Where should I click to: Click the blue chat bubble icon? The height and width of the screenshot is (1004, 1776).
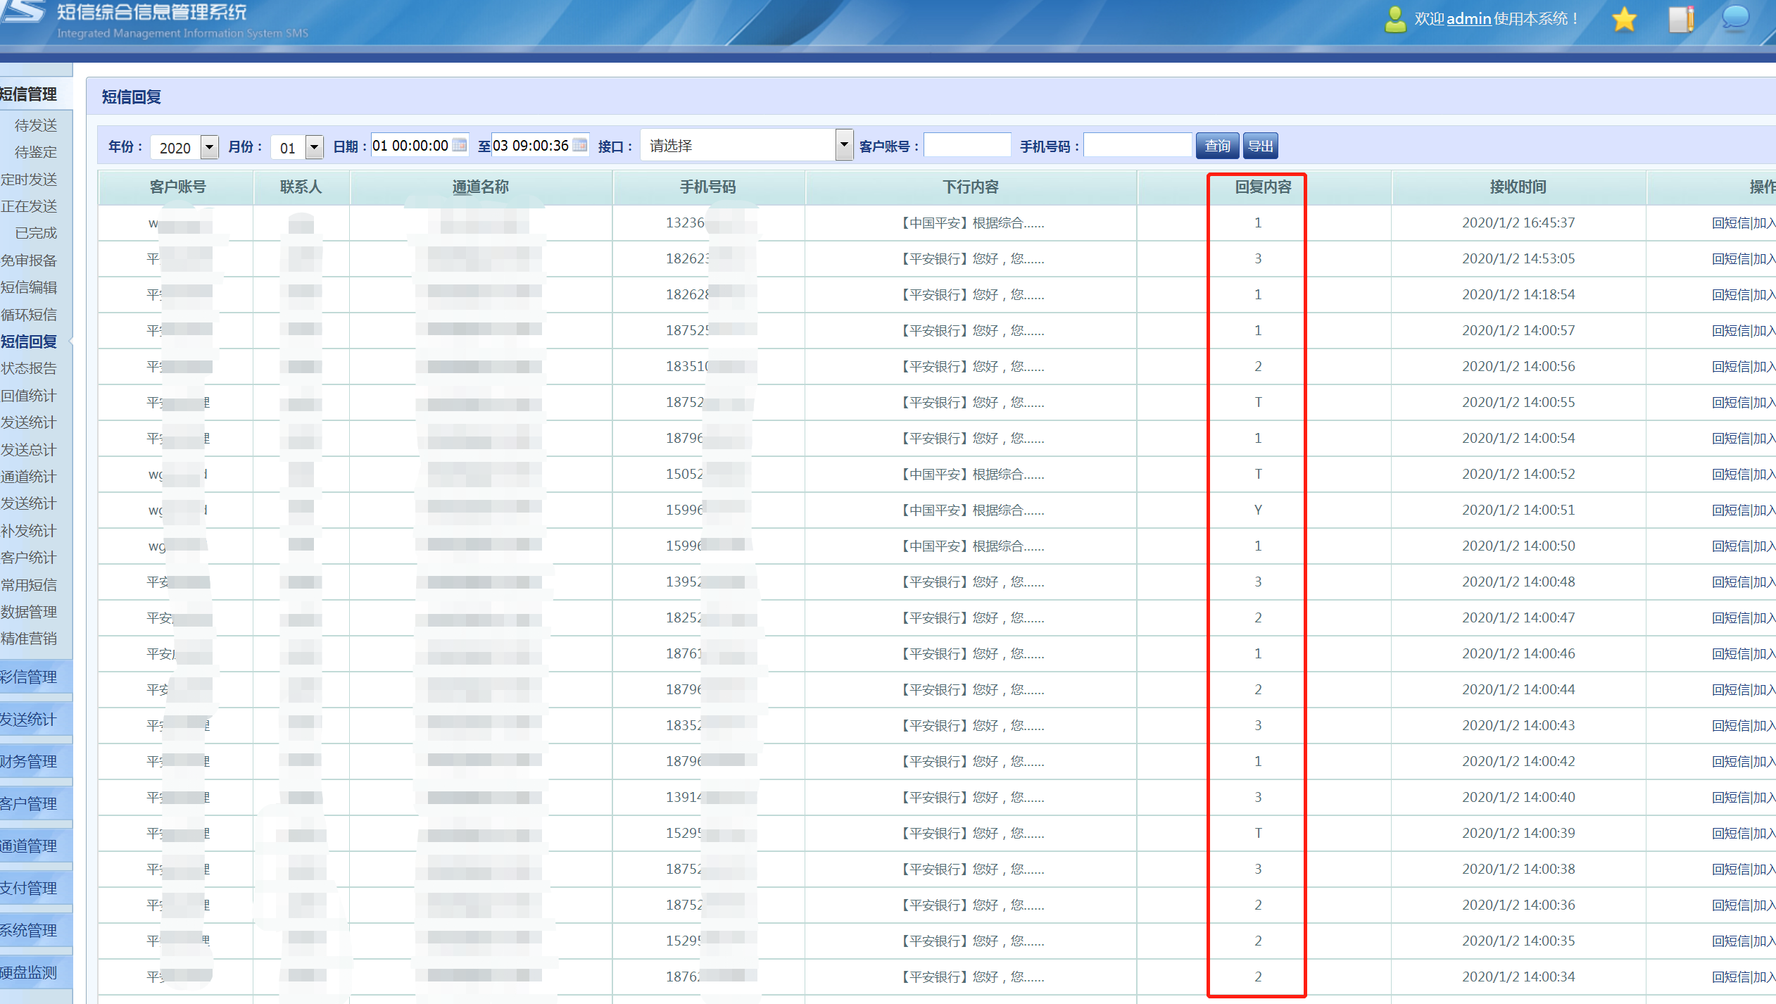[1734, 18]
